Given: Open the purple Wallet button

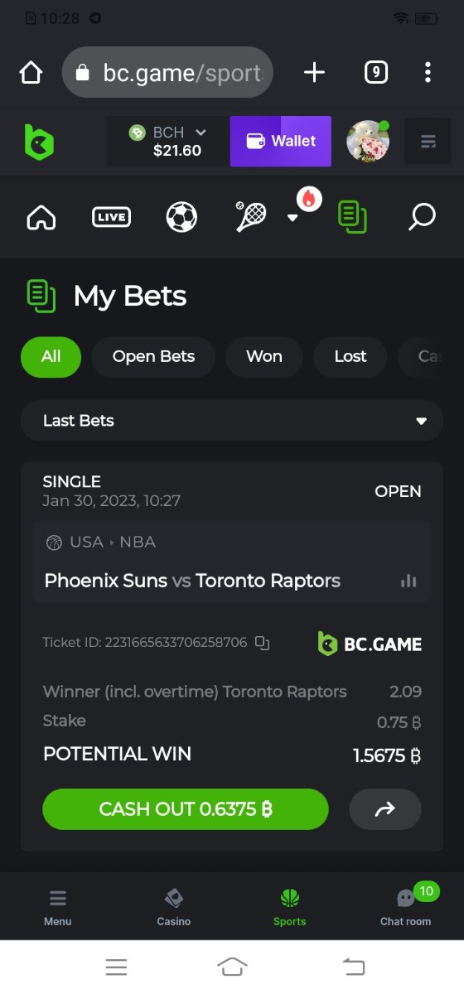Looking at the screenshot, I should tap(281, 142).
